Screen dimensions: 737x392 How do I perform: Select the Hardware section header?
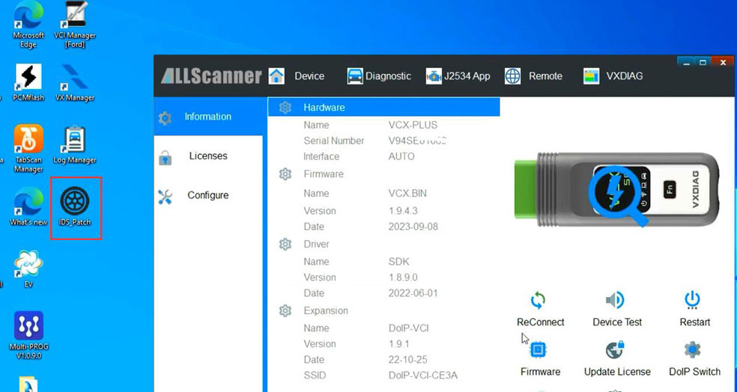pyautogui.click(x=383, y=108)
